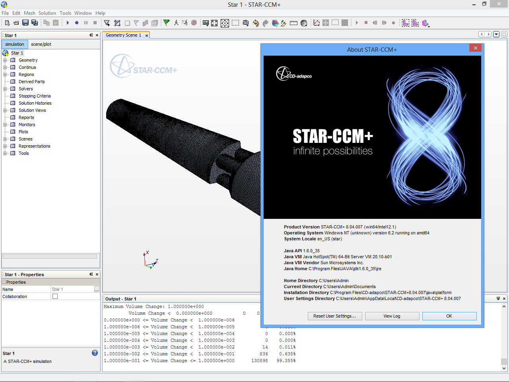
Task: Open the Mesh menu
Action: 29,13
